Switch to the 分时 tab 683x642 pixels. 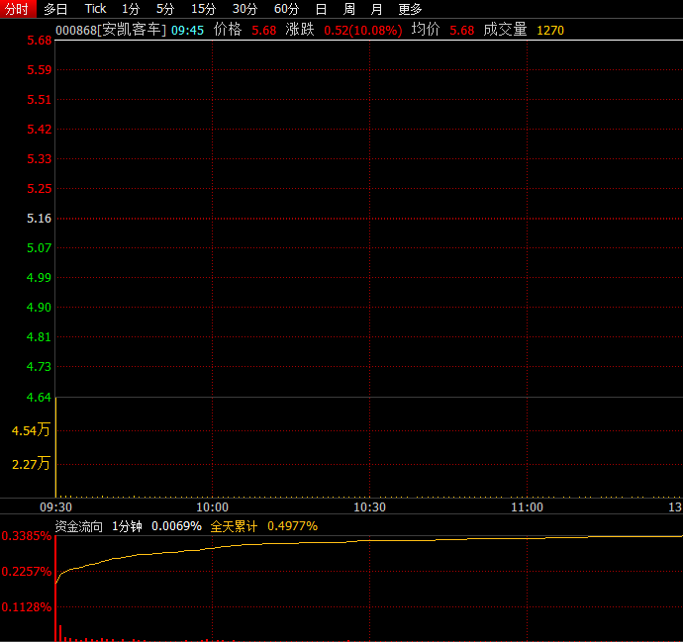18,9
